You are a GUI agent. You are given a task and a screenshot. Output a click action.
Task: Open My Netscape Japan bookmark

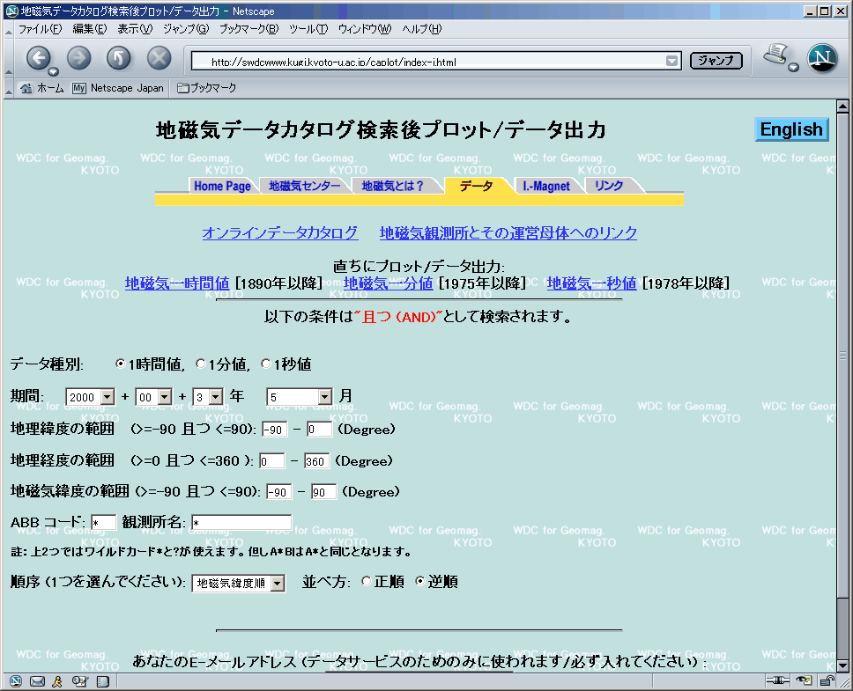118,88
